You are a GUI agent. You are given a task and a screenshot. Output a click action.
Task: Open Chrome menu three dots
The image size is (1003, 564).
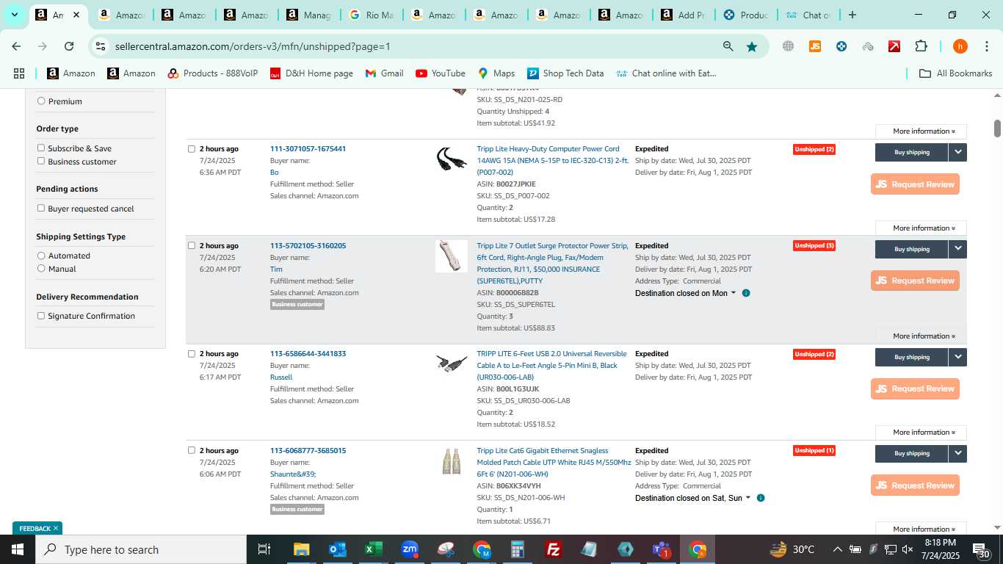[986, 46]
